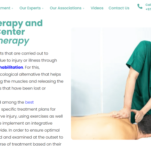Image resolution: width=151 pixels, height=164 pixels.
Task: Click the italic "herapy" heading word
Action: tap(15, 41)
